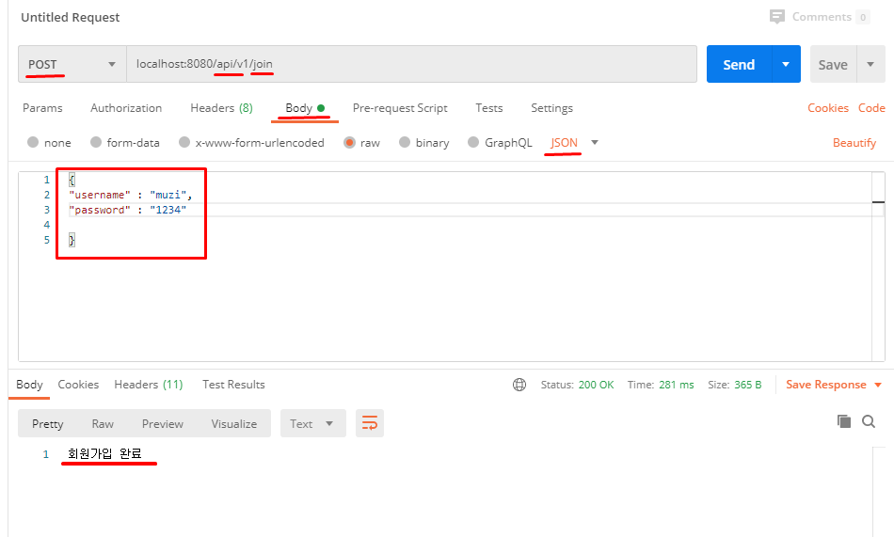Open the Cookies link
The image size is (894, 537).
pos(828,108)
